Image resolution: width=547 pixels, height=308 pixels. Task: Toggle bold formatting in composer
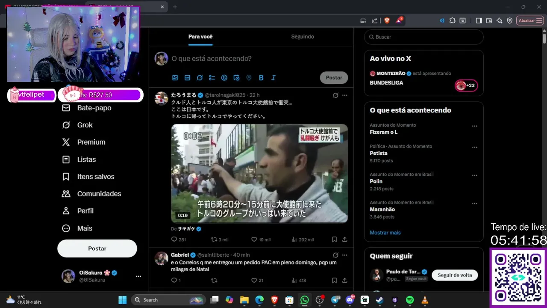pos(261,78)
